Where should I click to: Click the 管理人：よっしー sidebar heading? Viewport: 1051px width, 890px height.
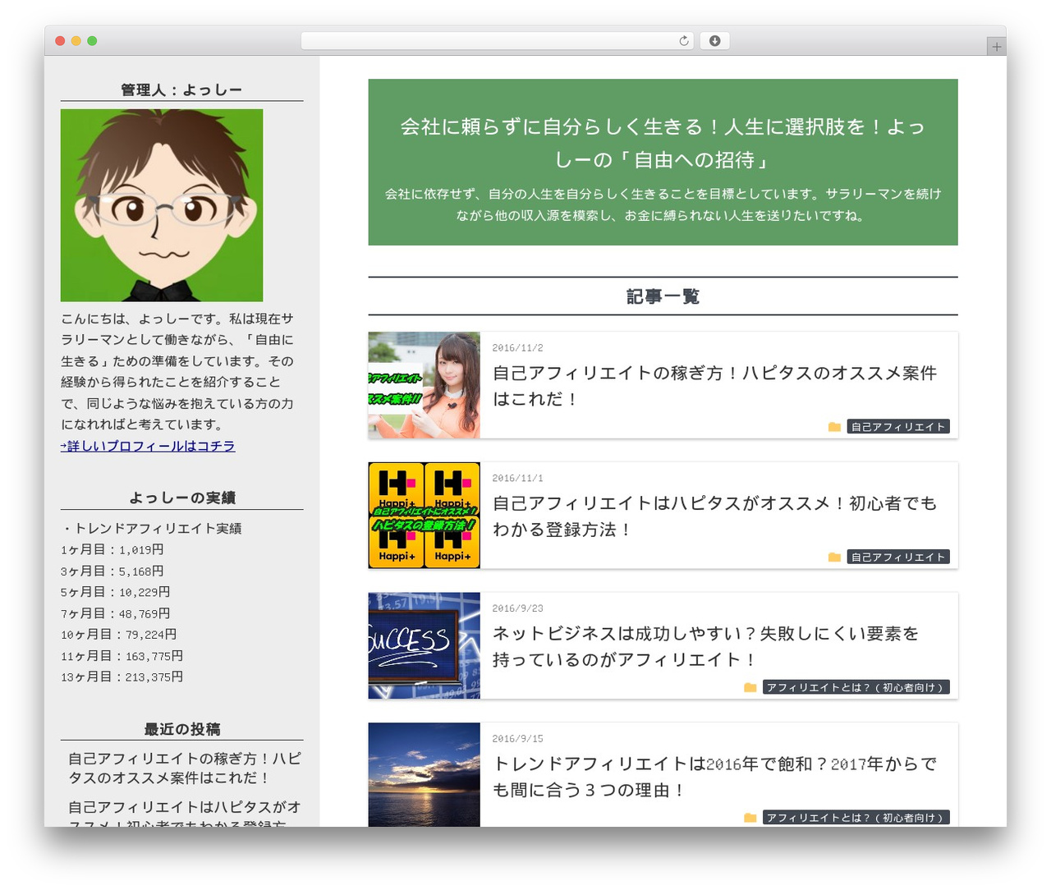coord(181,90)
